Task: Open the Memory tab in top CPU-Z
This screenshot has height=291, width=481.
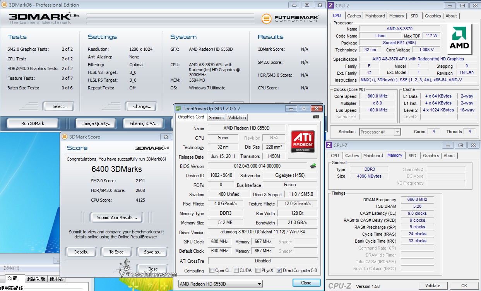Action: (397, 16)
